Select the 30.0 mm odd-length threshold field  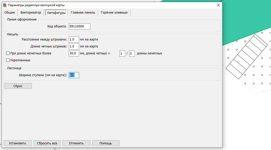pos(74,54)
